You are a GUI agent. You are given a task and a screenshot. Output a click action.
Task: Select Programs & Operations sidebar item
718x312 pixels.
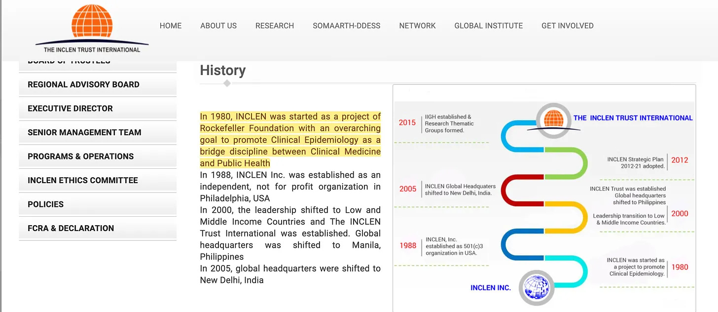pyautogui.click(x=98, y=156)
